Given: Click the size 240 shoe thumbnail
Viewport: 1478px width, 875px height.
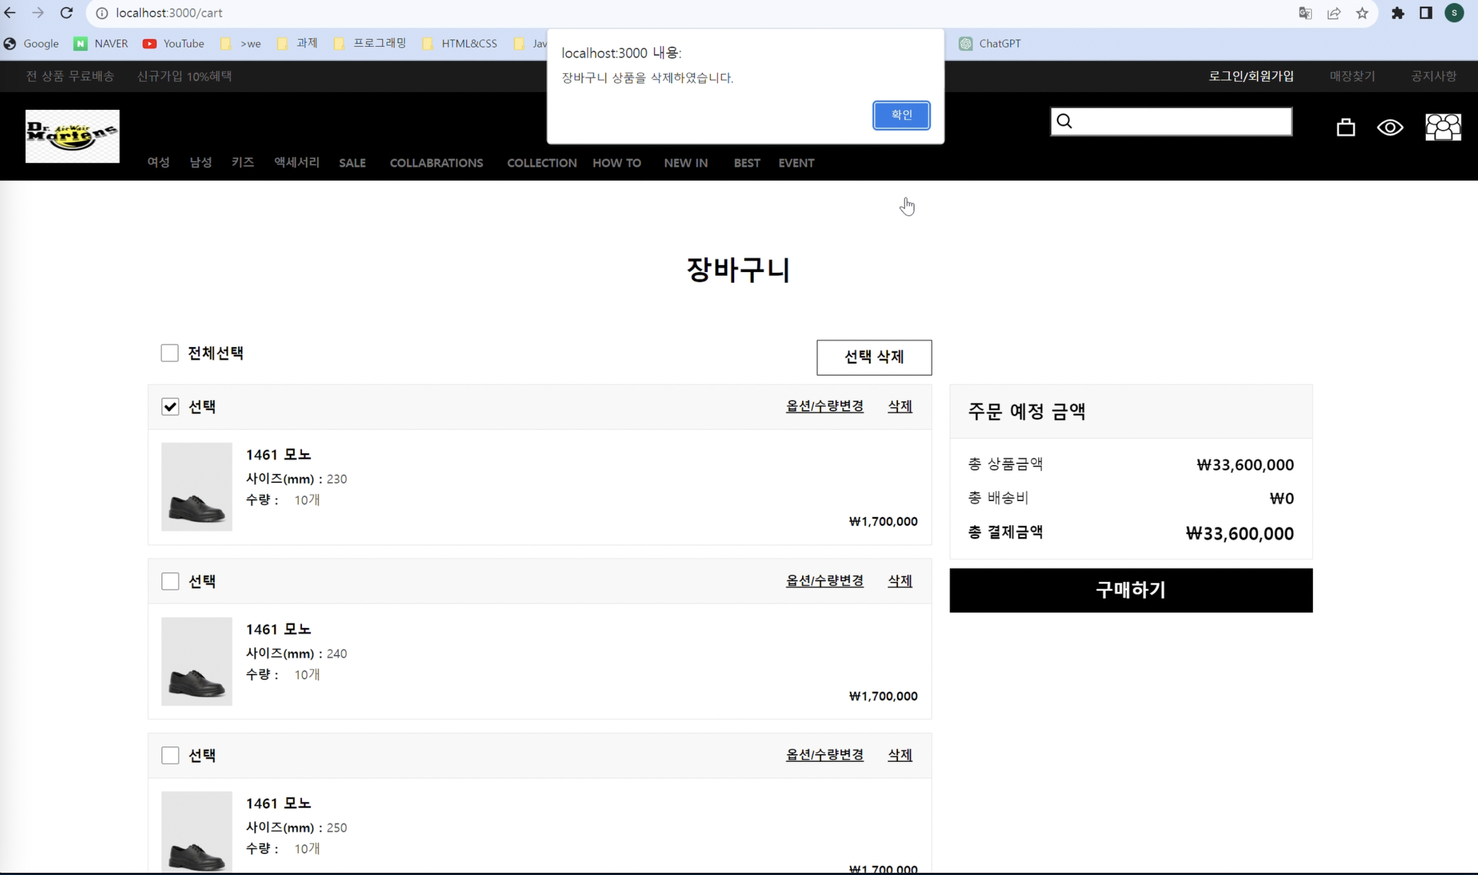Looking at the screenshot, I should pos(197,661).
